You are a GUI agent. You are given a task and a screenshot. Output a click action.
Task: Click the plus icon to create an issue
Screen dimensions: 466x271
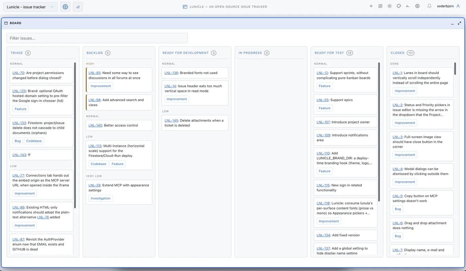[371, 6]
